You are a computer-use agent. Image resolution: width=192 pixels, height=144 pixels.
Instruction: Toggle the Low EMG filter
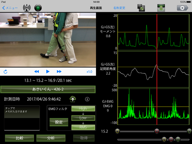(83, 118)
